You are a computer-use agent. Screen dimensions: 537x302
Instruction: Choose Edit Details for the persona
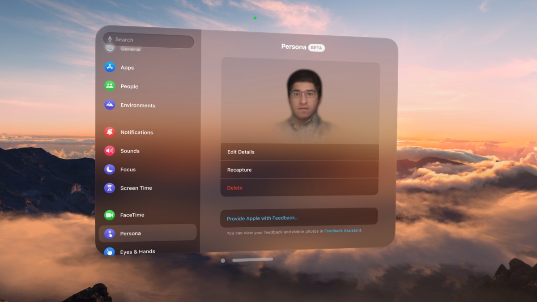(299, 152)
